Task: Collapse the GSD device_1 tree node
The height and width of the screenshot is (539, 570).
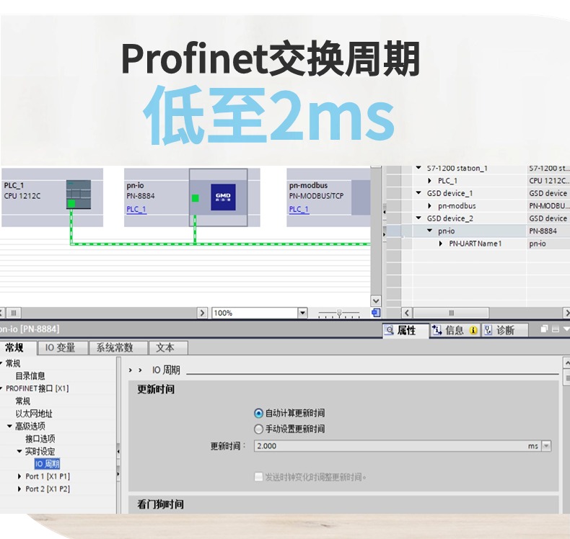Action: click(x=418, y=192)
